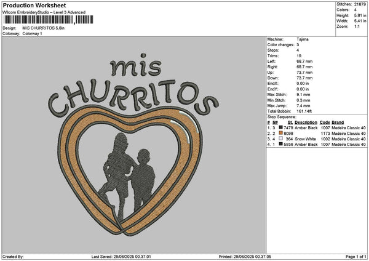Click code 1002 in the stop sequence
Viewport: 369px width, 261px height.
325,139
